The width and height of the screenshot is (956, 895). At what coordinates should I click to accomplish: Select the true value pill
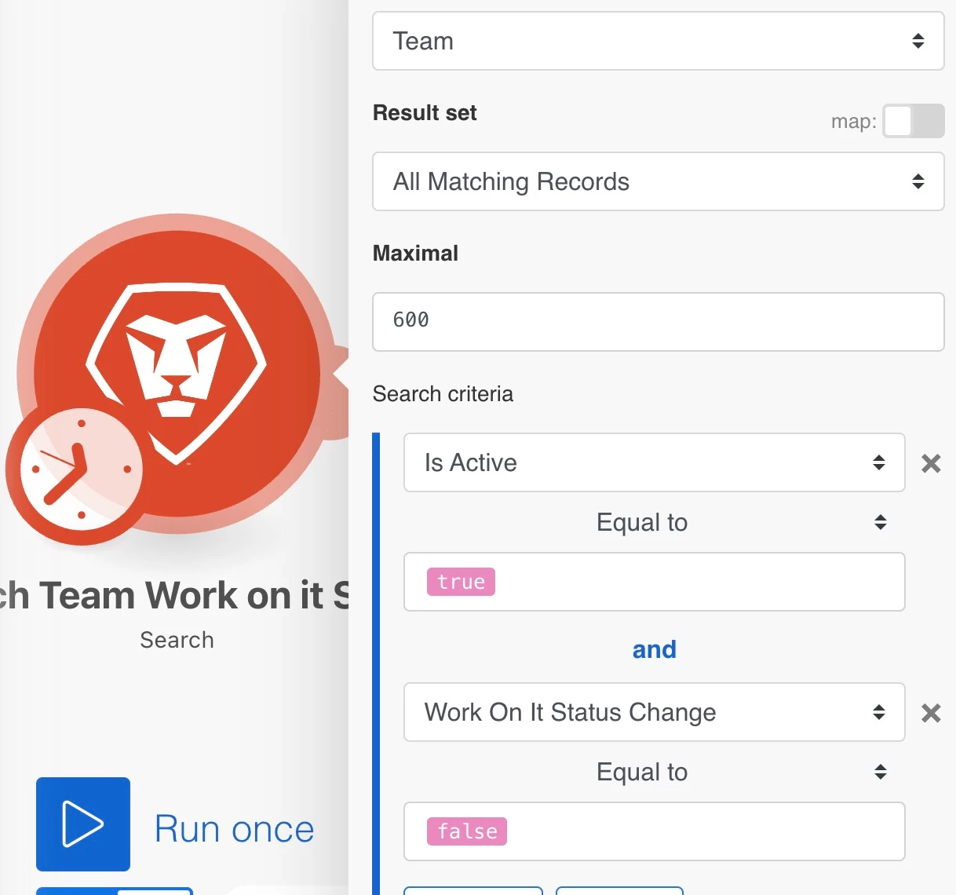pos(461,582)
